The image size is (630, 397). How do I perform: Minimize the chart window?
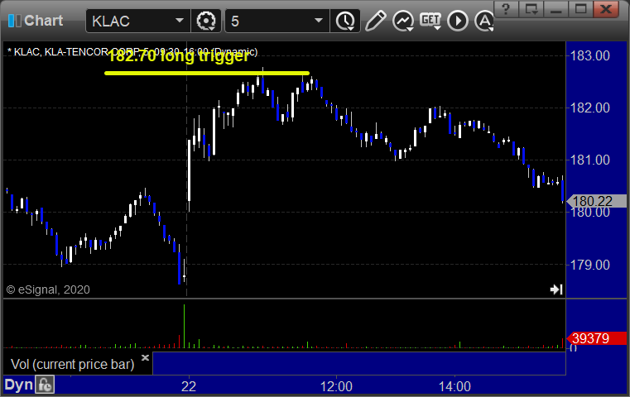(x=555, y=9)
